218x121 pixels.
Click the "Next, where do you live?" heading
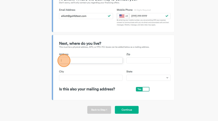80,43
